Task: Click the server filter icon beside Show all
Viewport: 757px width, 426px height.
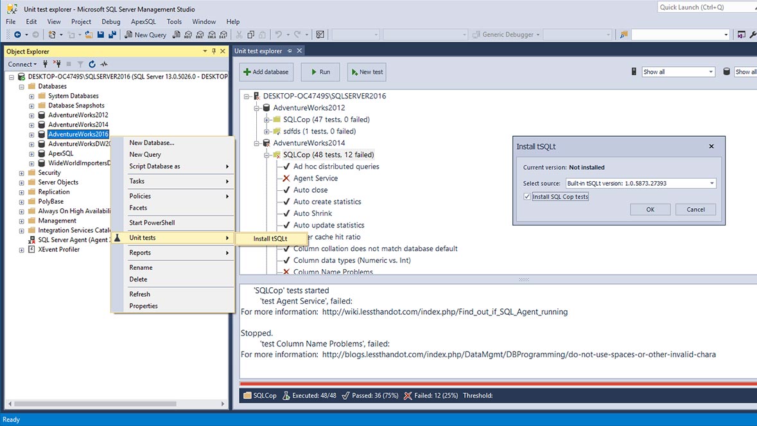Action: 634,71
